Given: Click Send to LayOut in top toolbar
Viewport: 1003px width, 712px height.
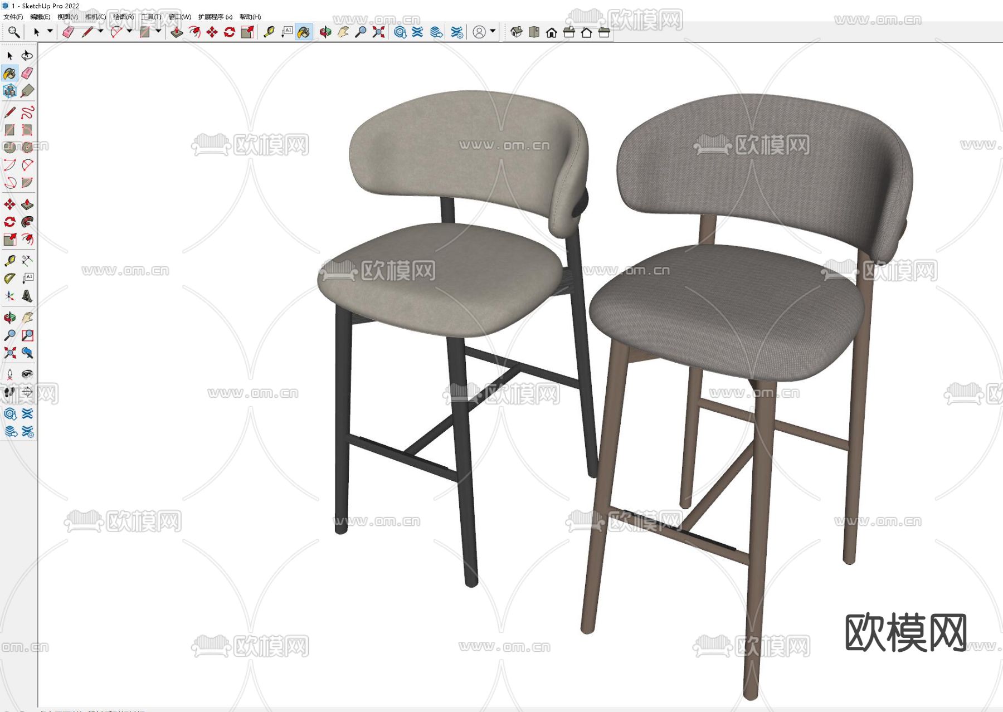Looking at the screenshot, I should click(x=436, y=32).
